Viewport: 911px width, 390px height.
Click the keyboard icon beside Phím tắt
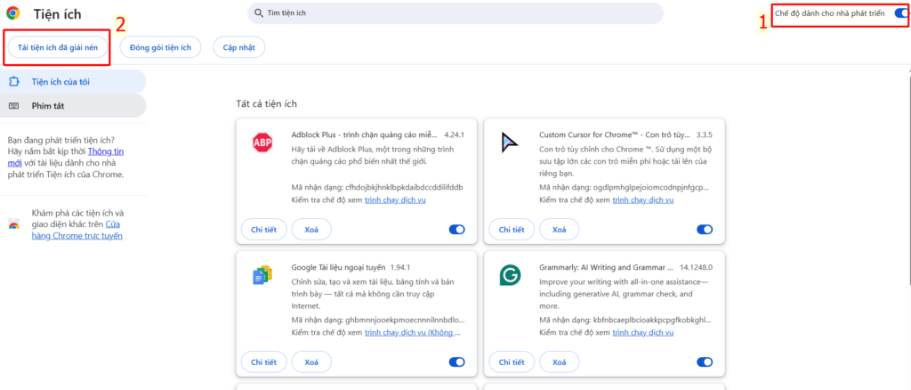tap(14, 106)
